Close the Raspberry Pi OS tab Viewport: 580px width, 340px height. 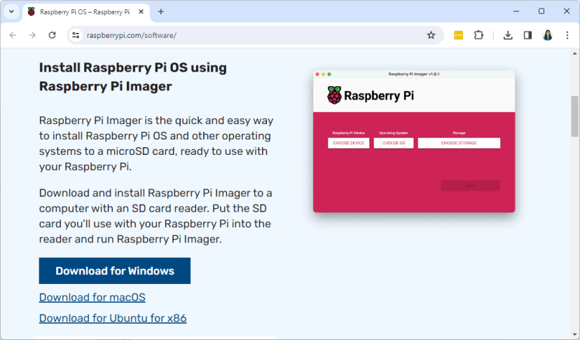(141, 12)
